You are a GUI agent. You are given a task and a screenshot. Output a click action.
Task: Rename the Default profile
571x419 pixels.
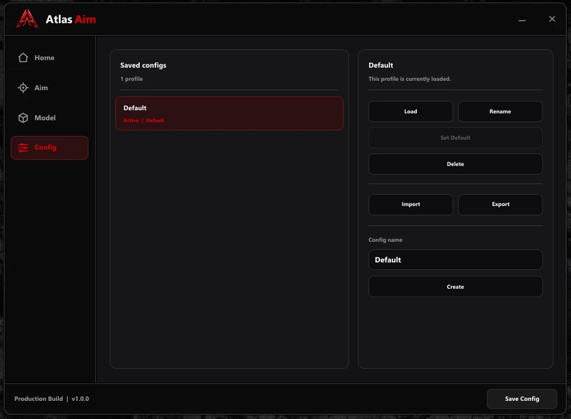500,111
